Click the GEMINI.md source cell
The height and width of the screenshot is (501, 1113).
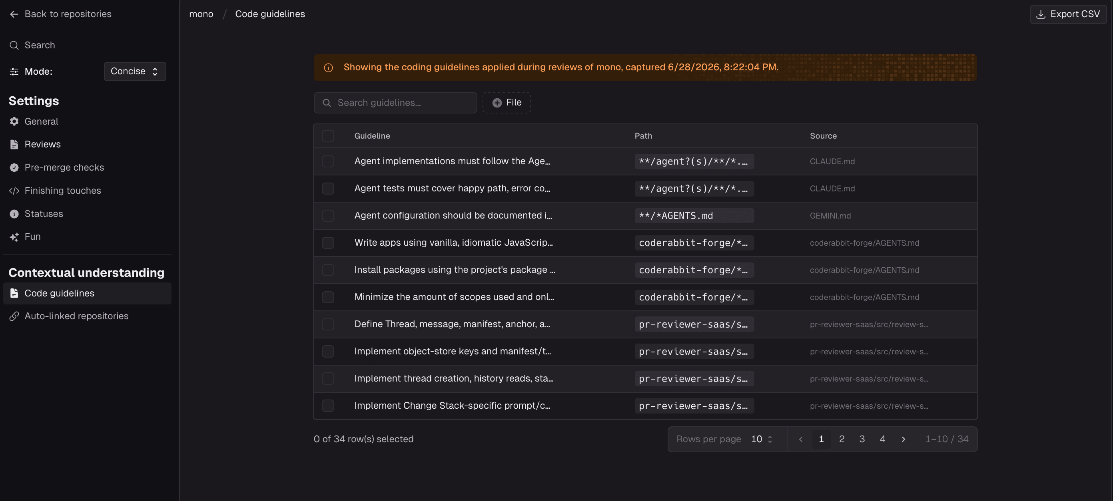[x=830, y=216]
